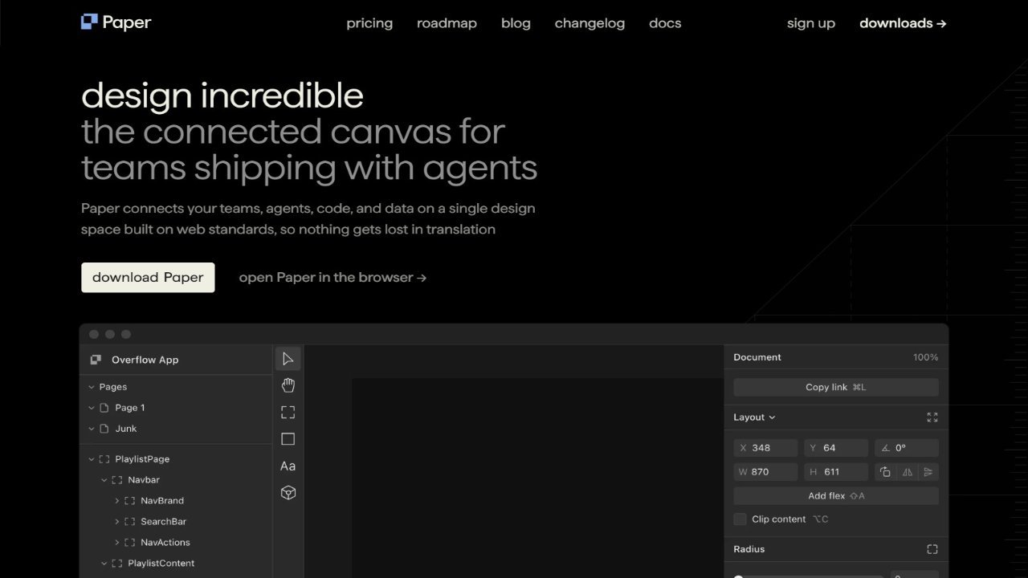Click the flip horizontal icon
The height and width of the screenshot is (578, 1028).
pos(907,472)
